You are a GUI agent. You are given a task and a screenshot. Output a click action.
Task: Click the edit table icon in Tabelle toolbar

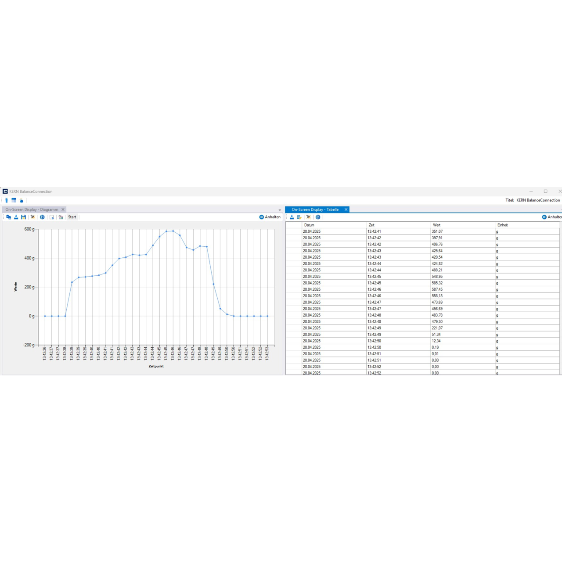299,217
